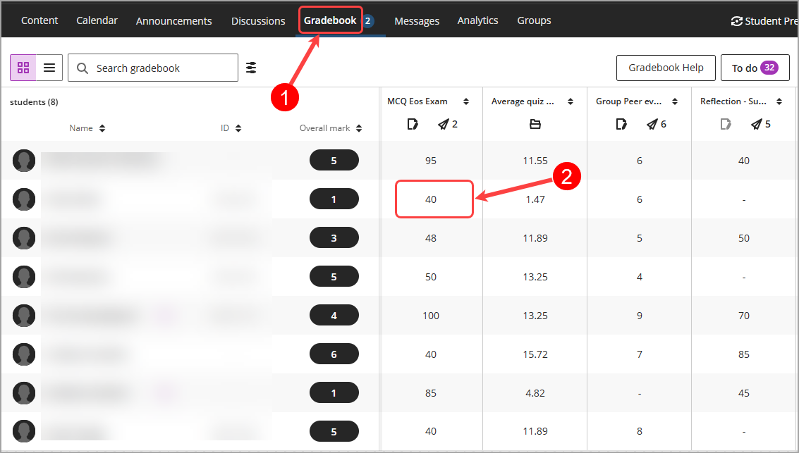Viewport: 799px width, 453px height.
Task: Click the MCQ Eos Exam assessment icon
Action: coord(413,124)
